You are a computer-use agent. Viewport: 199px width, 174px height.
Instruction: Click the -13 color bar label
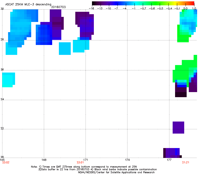coord(100,9)
